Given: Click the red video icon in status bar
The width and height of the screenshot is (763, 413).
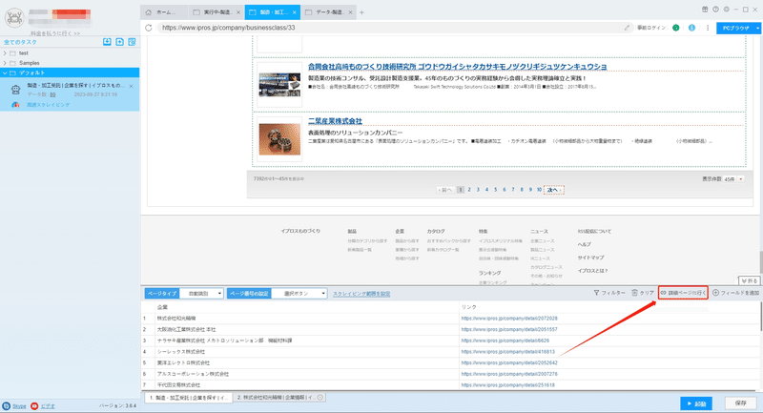Looking at the screenshot, I should tap(34, 405).
